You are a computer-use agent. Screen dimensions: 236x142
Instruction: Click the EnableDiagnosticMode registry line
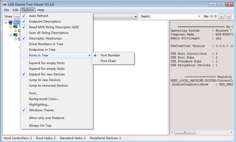(x=203, y=84)
